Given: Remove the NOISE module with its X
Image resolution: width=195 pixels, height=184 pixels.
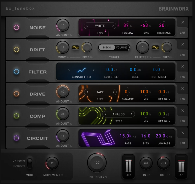Looking at the screenshot, I should pyautogui.click(x=183, y=22).
